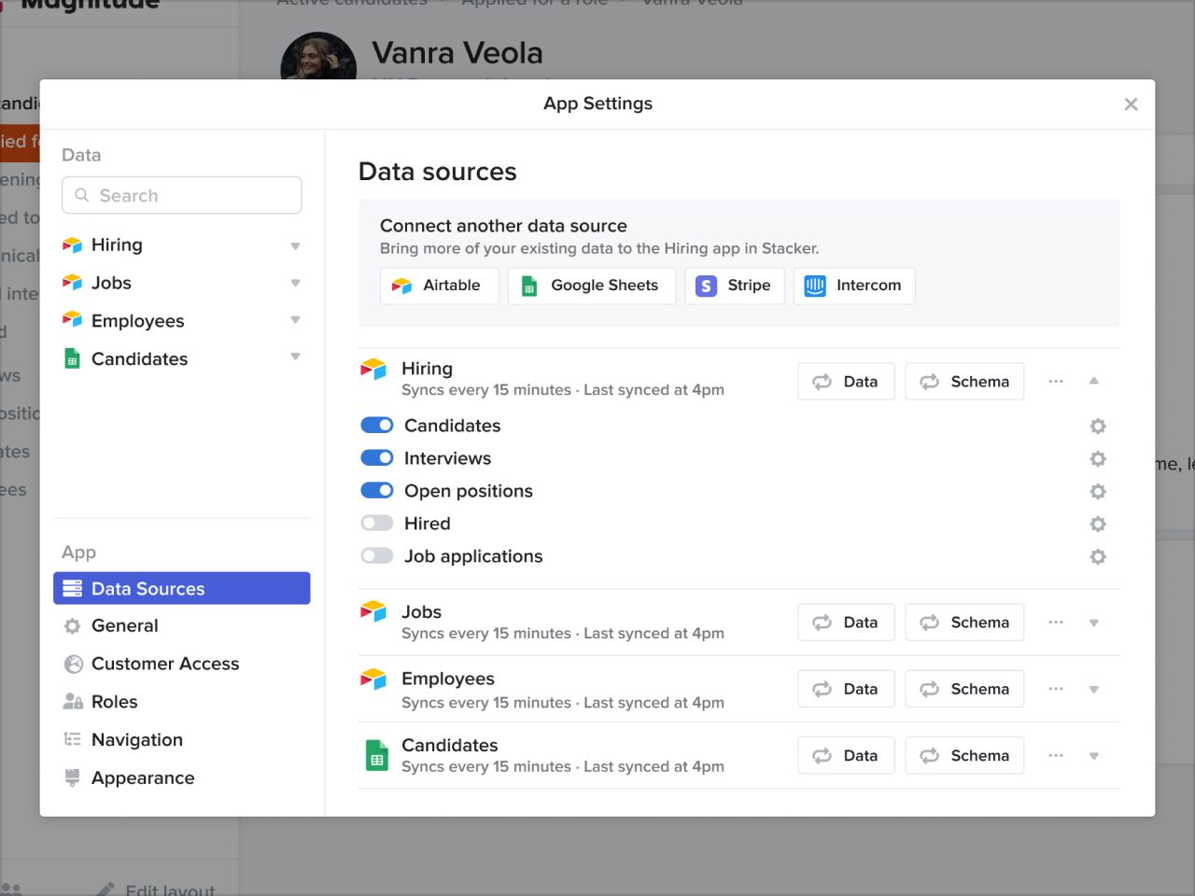Select Employees label in Data sidebar

pos(137,321)
